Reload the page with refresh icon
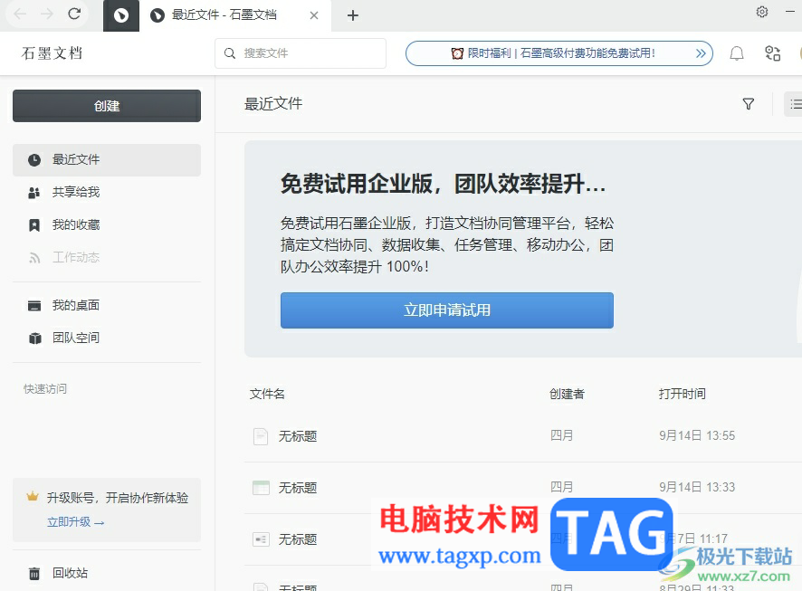Screen dimensions: 802x591 74,14
